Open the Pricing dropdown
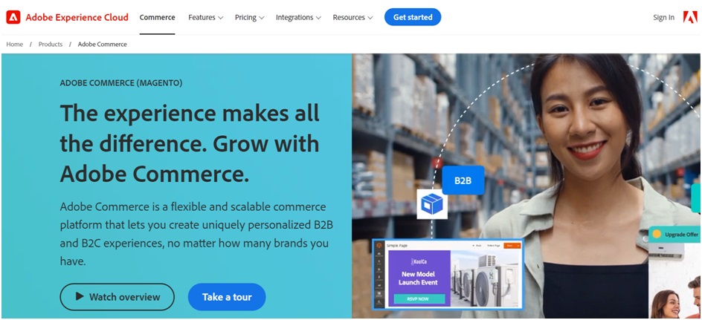Screen dimensions: 702x320 pos(249,17)
